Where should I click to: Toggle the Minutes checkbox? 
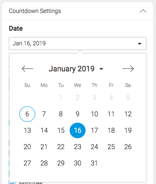point(12,183)
